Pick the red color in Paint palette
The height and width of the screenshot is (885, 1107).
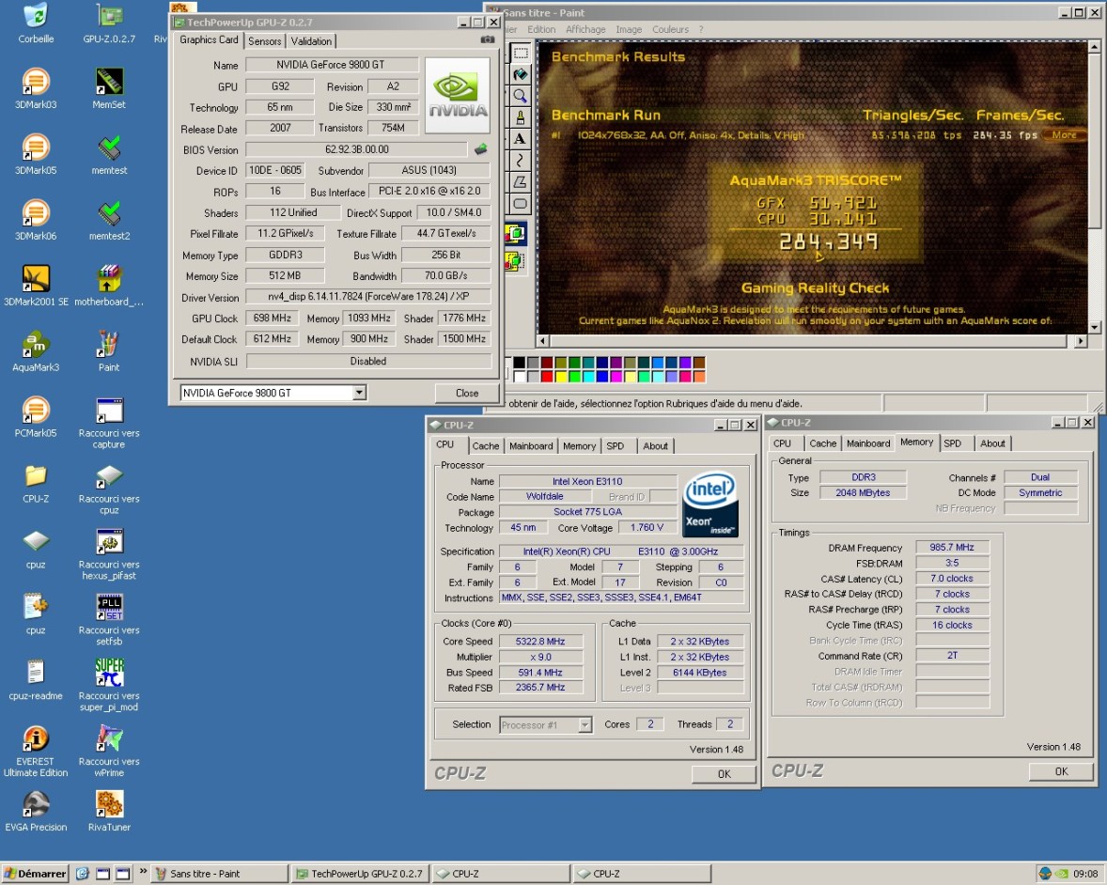click(x=547, y=376)
